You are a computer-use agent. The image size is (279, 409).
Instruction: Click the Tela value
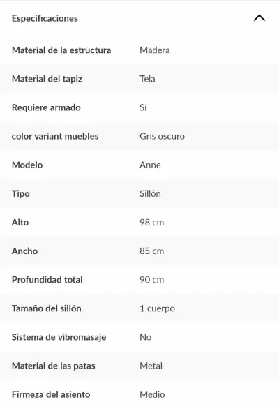[x=147, y=79]
